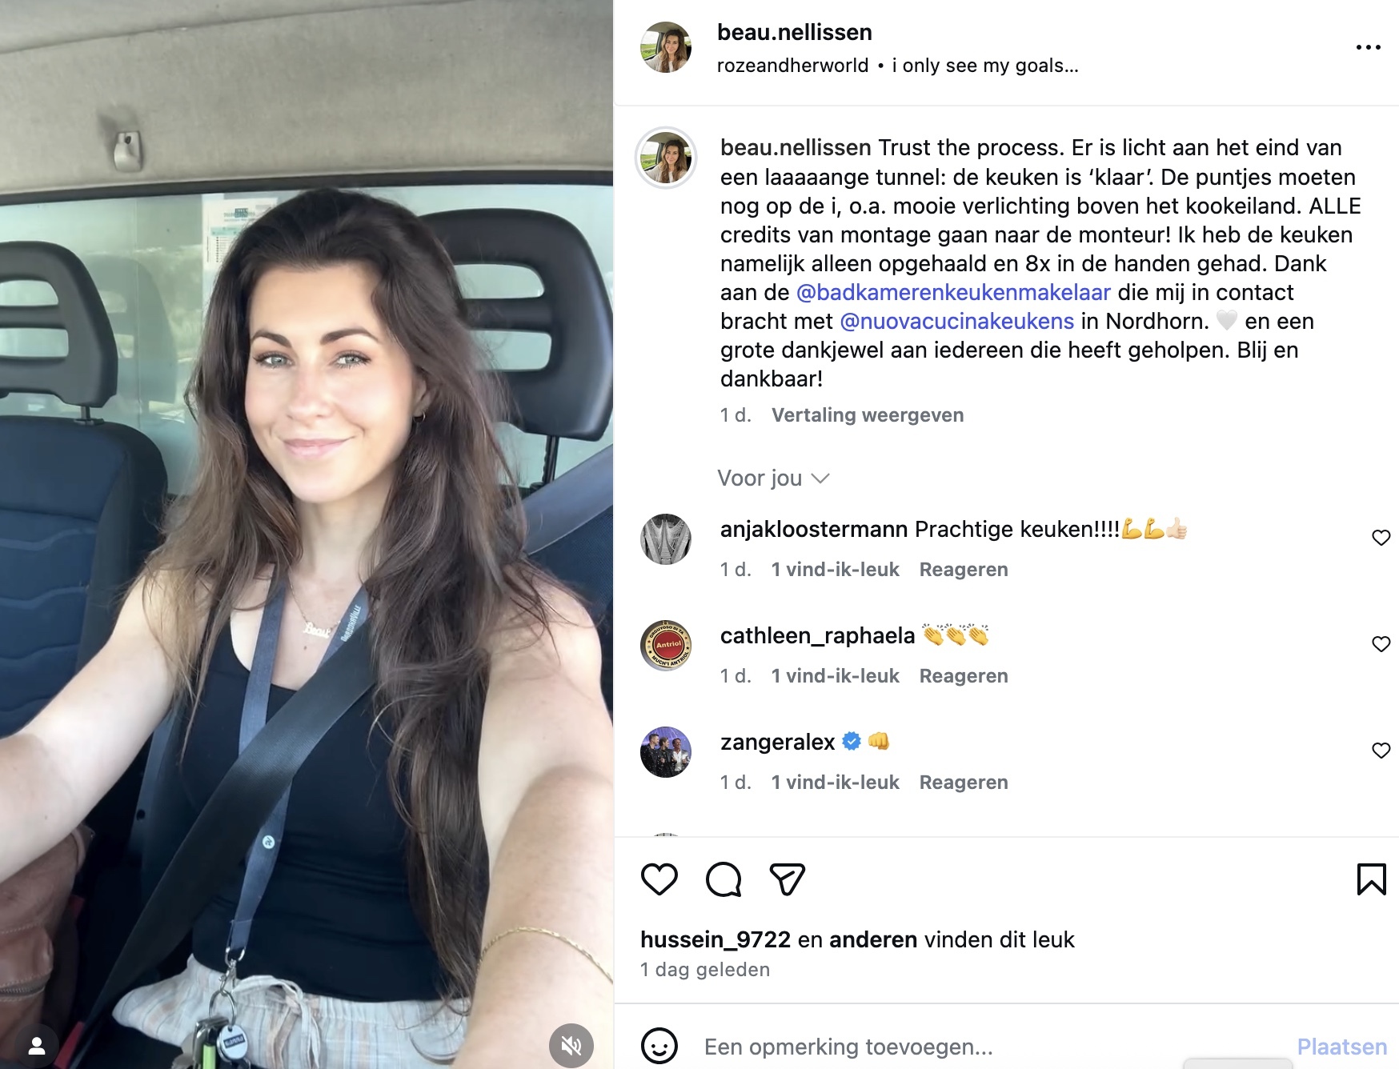Screen dimensions: 1399x1069
Task: Like cathleen_raphaela's comment heart
Action: [x=1381, y=644]
